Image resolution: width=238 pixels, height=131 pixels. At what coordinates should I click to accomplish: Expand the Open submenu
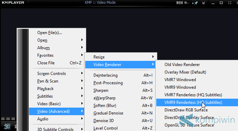(x=57, y=40)
